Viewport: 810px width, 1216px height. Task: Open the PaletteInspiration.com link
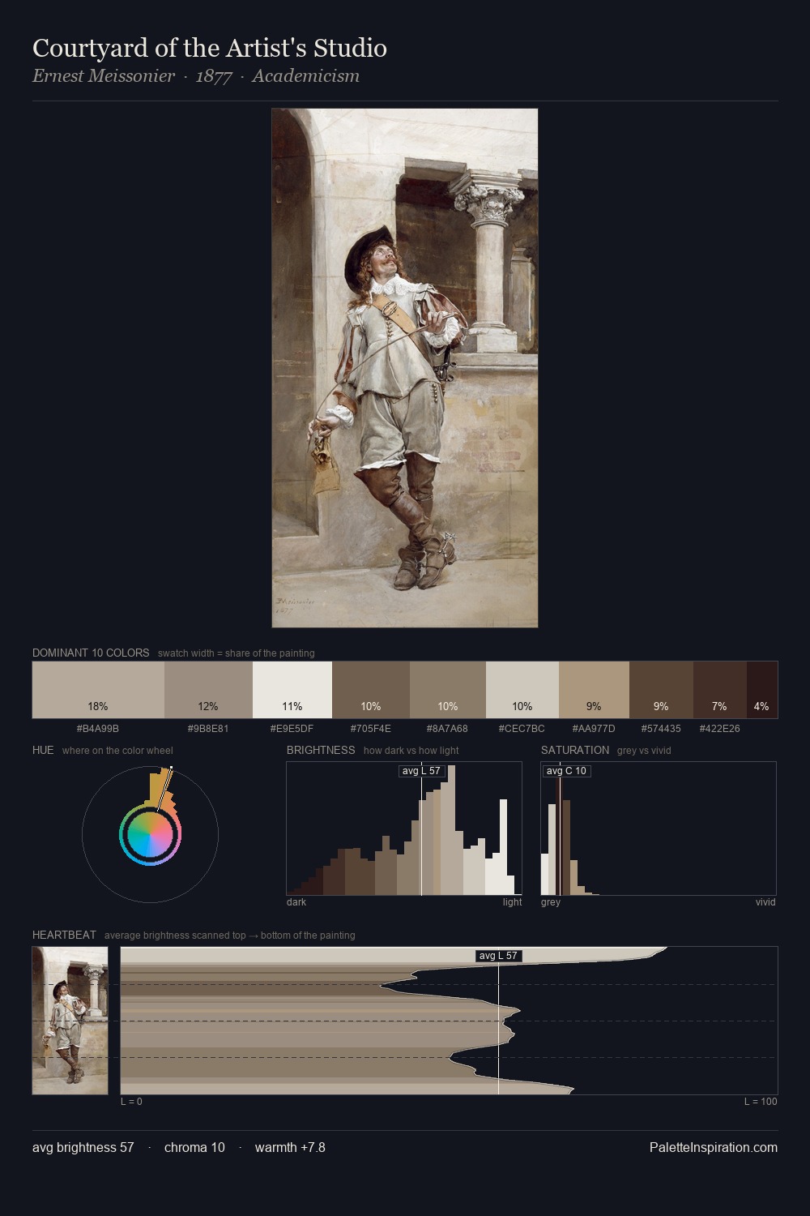tap(714, 1147)
